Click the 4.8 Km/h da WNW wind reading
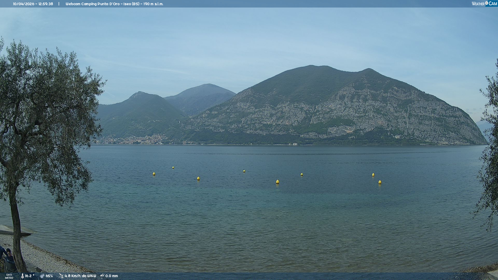 point(80,276)
